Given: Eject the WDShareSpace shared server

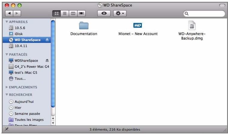Looking at the screenshot, I should 47,60.
